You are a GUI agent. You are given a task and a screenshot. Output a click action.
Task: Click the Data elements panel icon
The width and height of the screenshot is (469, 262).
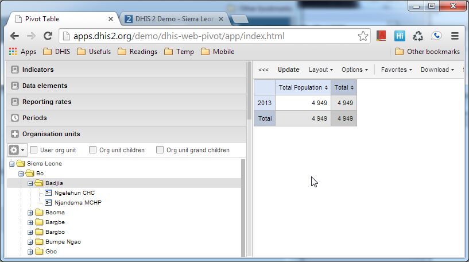tap(15, 86)
